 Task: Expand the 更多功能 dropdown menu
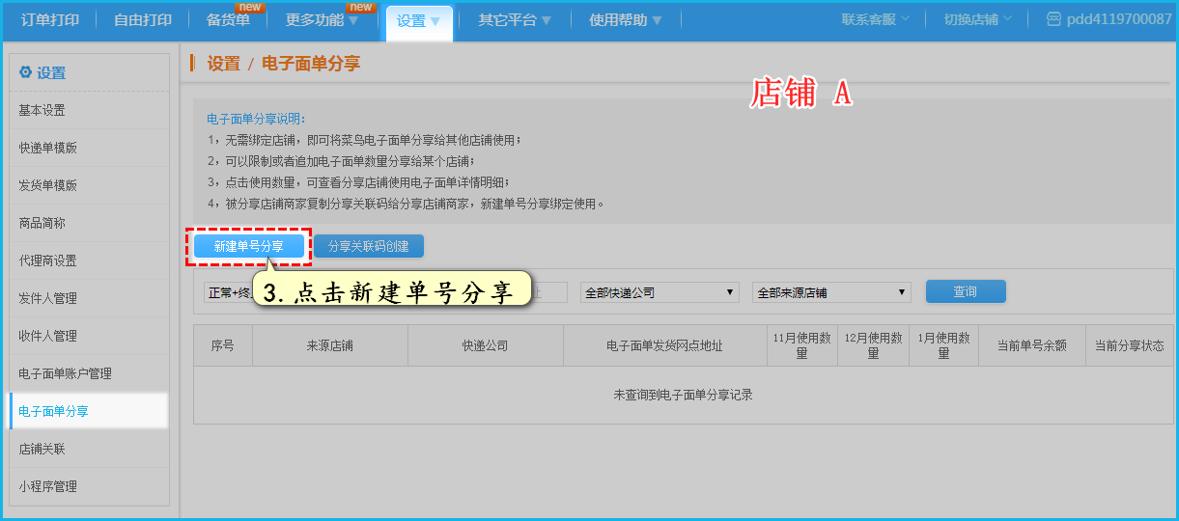(x=322, y=20)
